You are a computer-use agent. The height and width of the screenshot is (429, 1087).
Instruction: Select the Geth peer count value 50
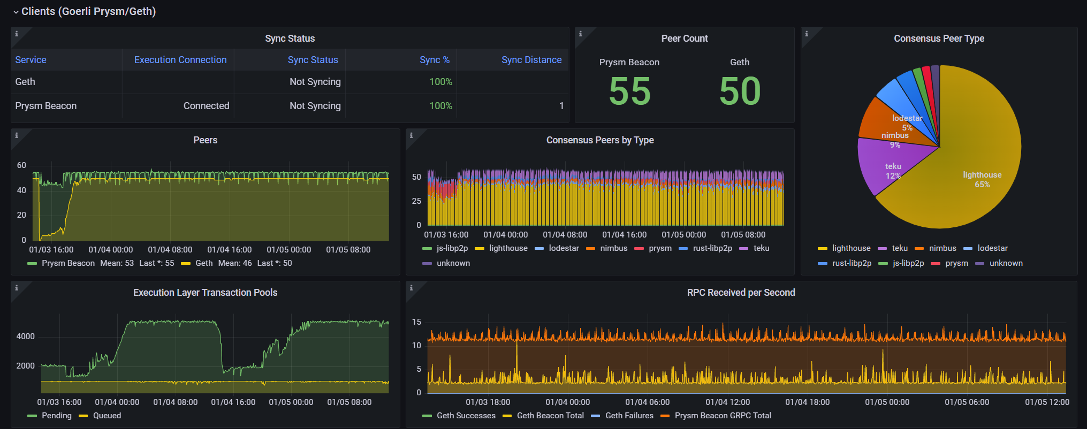click(x=740, y=91)
